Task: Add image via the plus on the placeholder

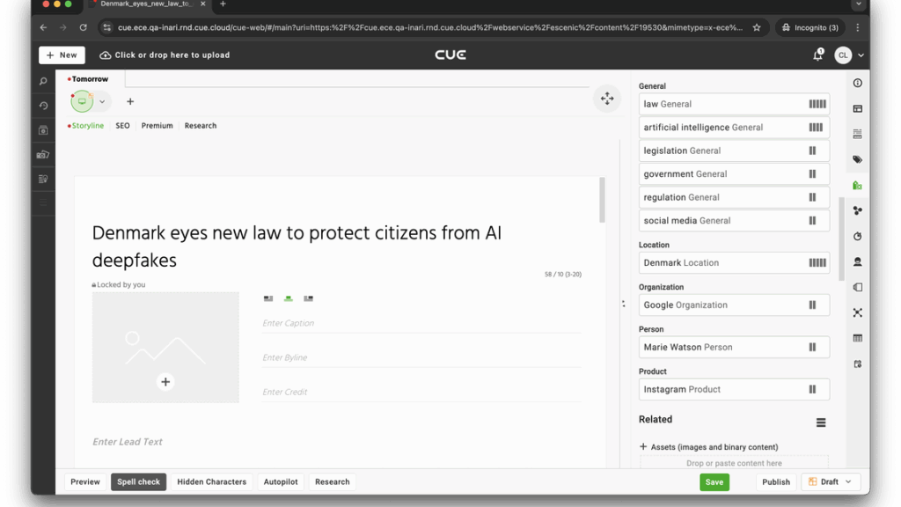Action: click(x=165, y=381)
